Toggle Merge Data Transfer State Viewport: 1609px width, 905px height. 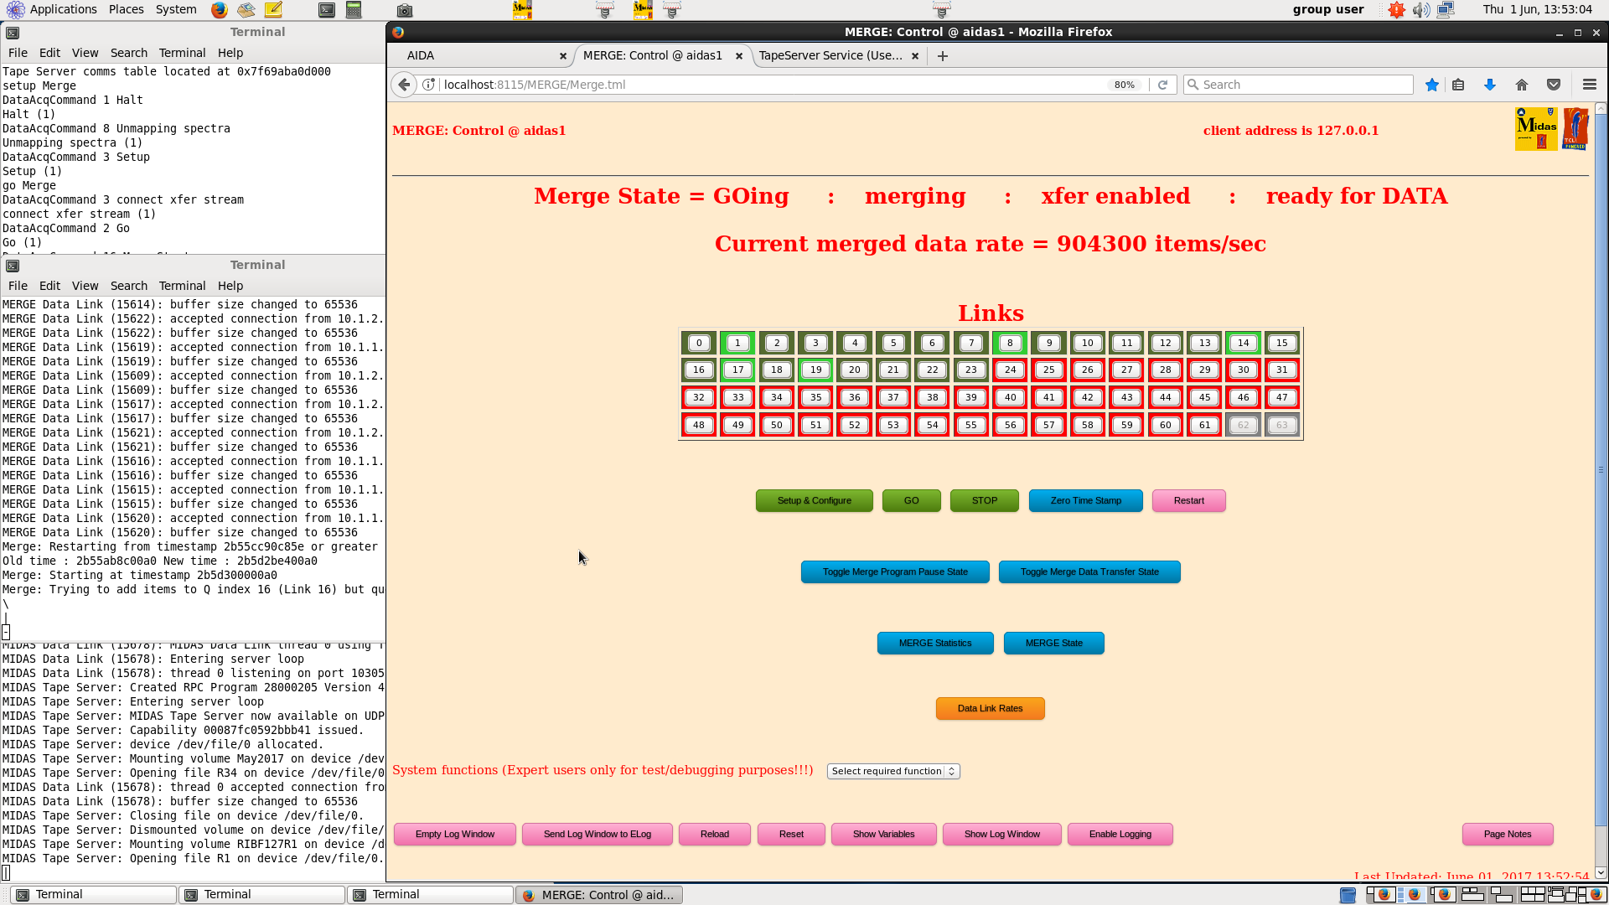point(1089,571)
